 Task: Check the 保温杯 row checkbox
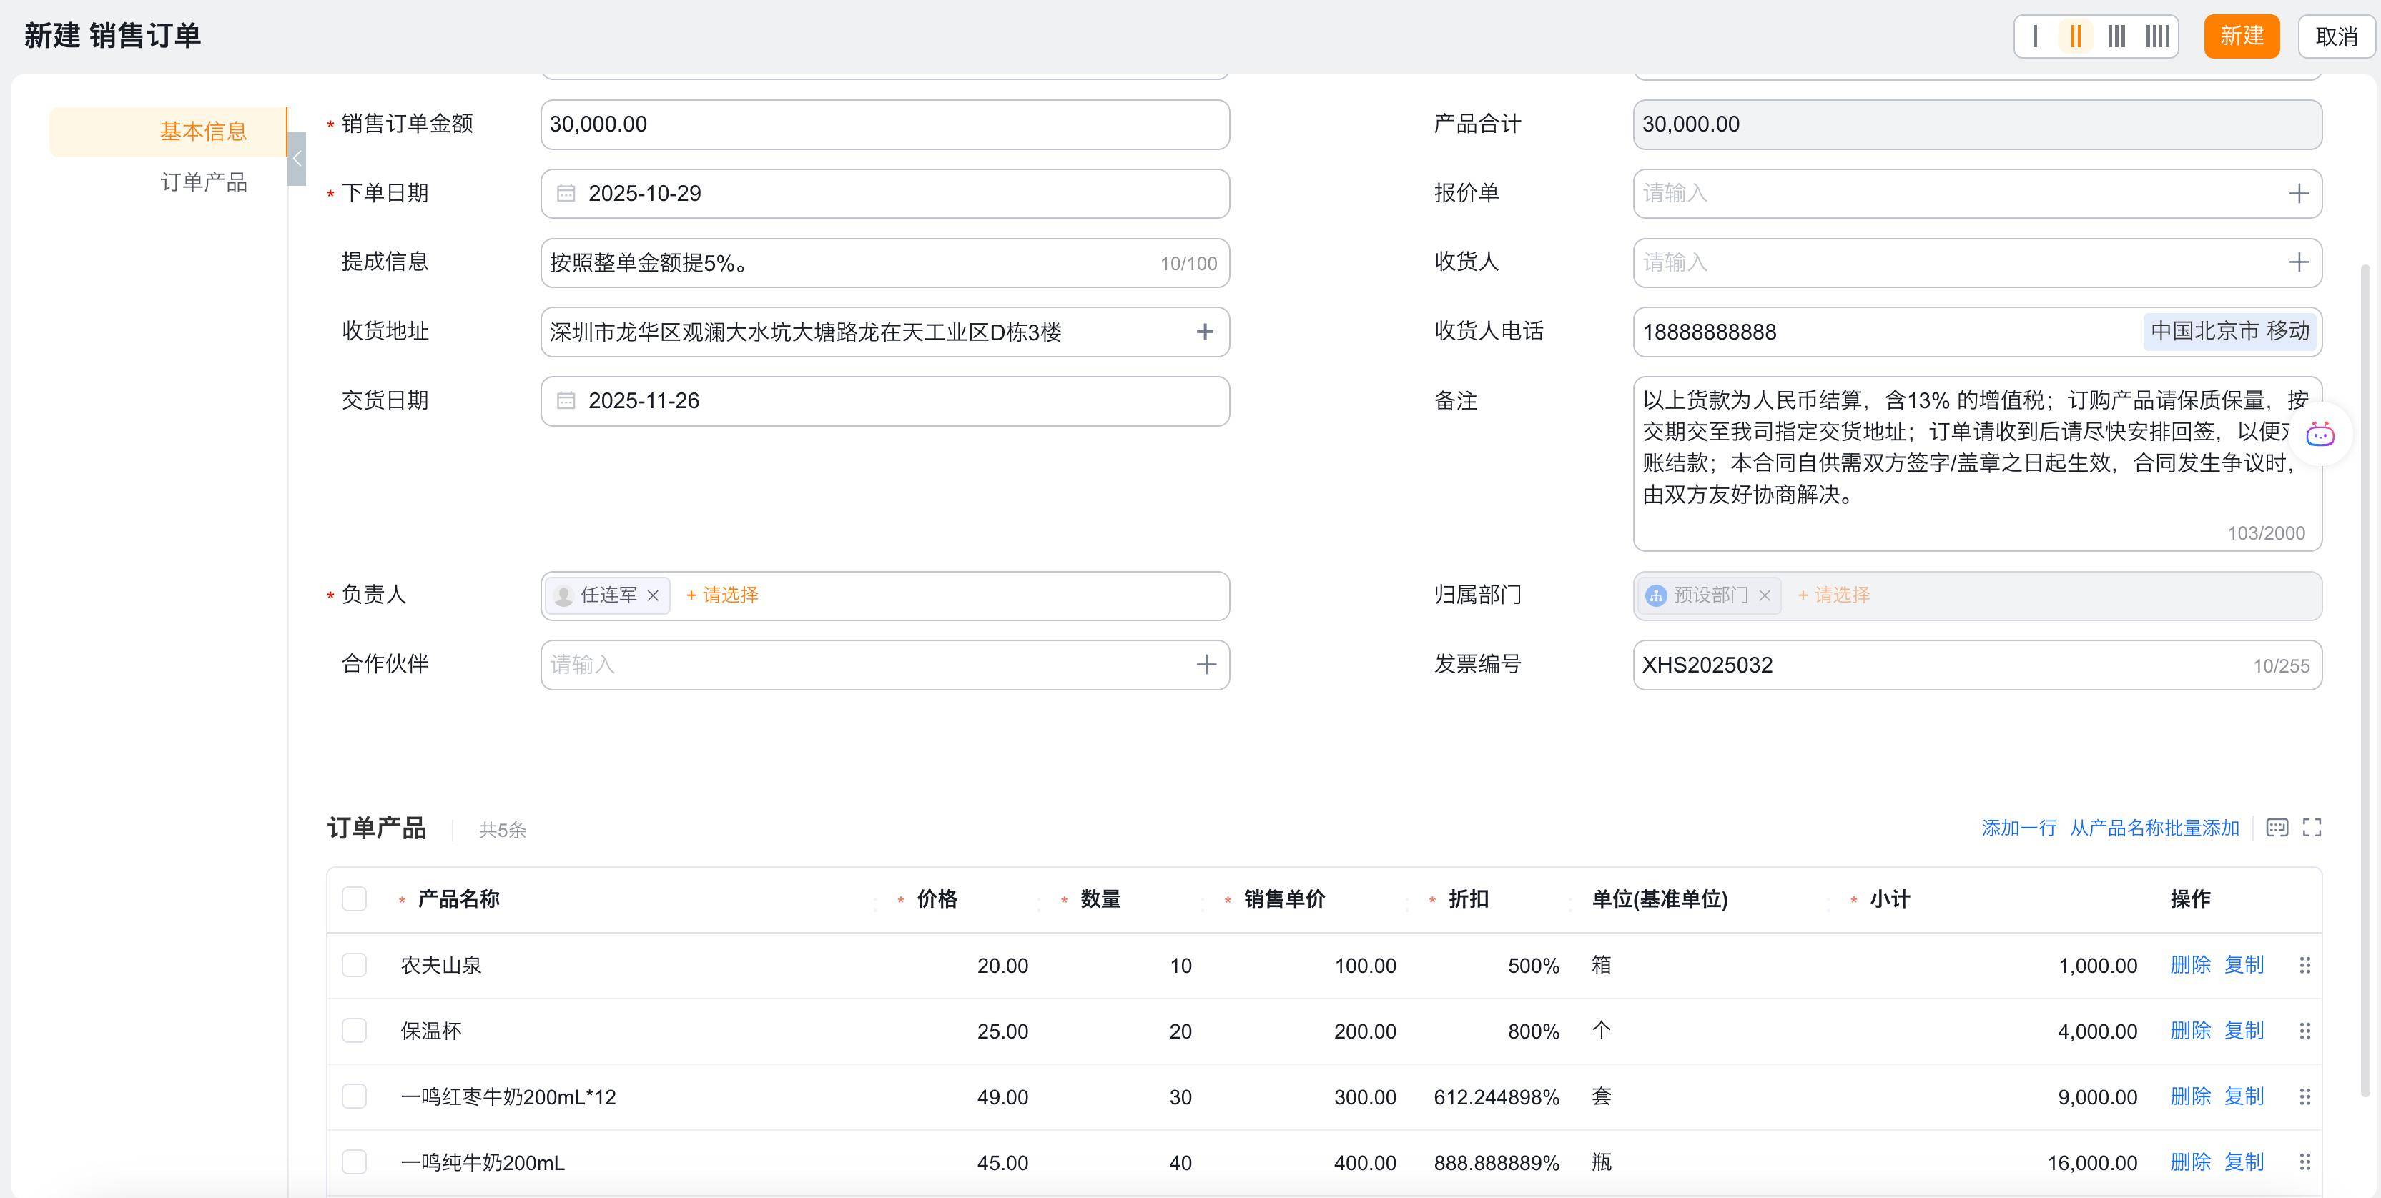[354, 1031]
